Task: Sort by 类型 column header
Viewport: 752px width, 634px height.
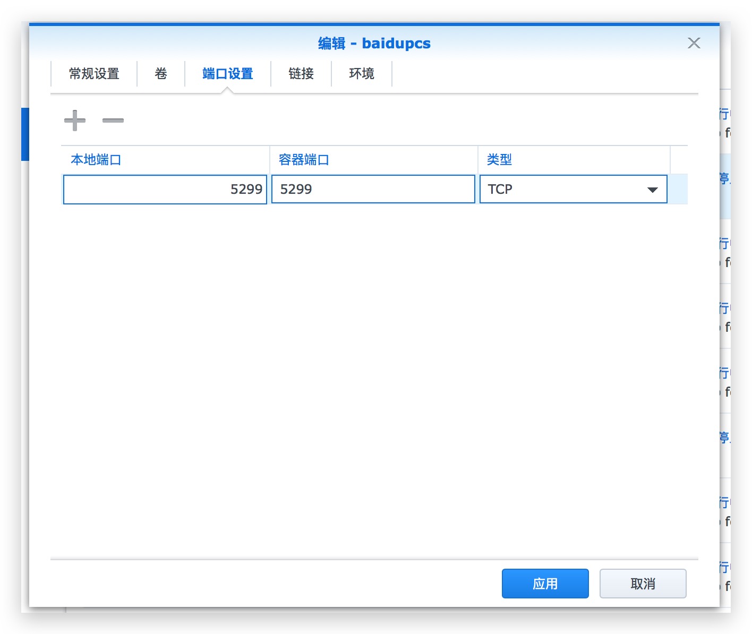Action: coord(574,159)
